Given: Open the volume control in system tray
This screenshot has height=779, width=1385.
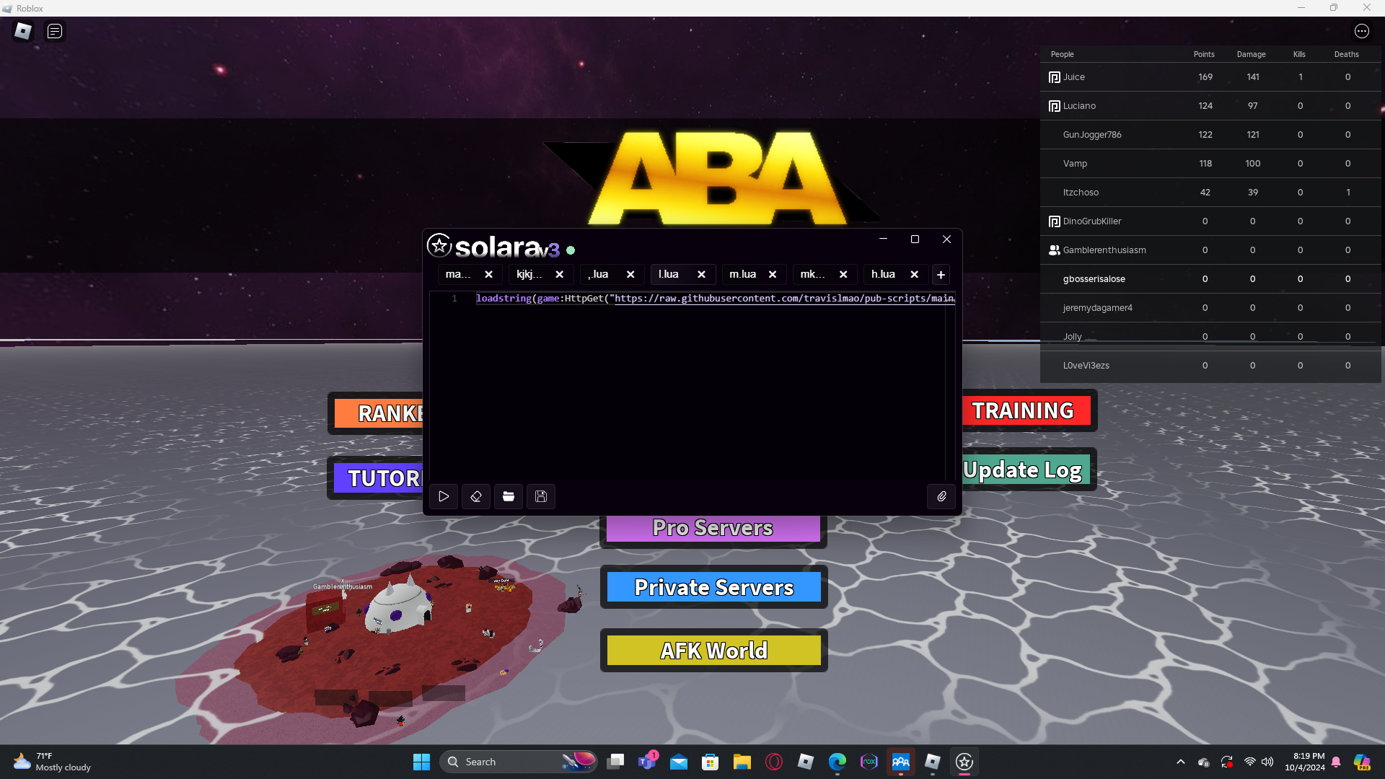Looking at the screenshot, I should tap(1268, 762).
